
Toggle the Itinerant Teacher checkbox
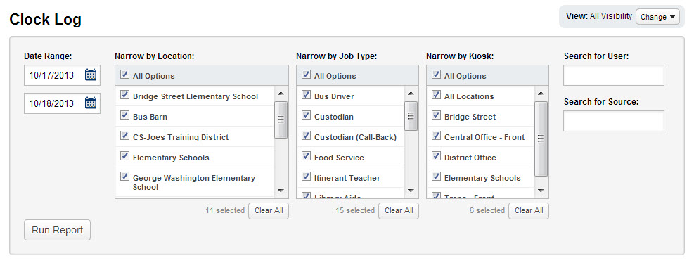pyautogui.click(x=306, y=177)
